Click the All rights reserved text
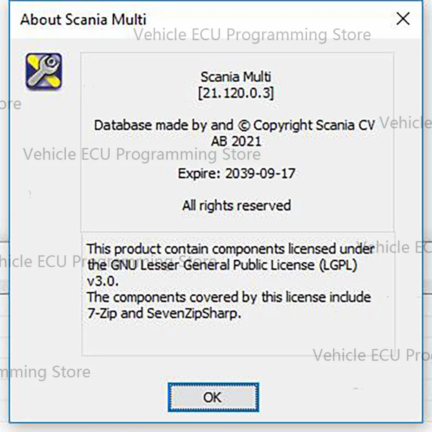 tap(236, 206)
